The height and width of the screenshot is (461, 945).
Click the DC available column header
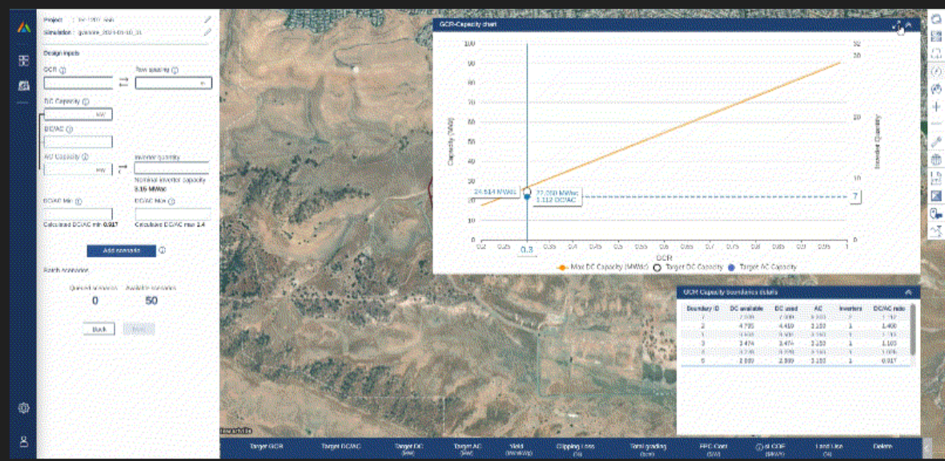pyautogui.click(x=746, y=308)
